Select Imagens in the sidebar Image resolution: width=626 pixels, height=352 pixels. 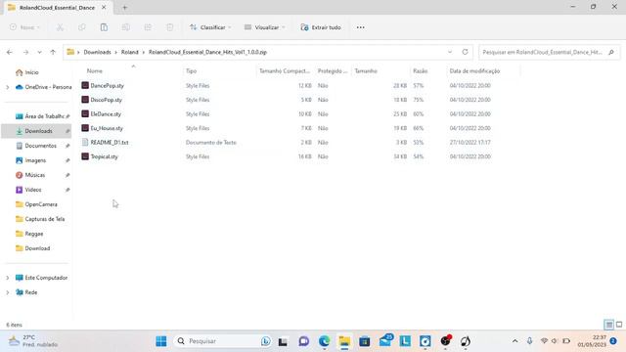[x=36, y=160]
